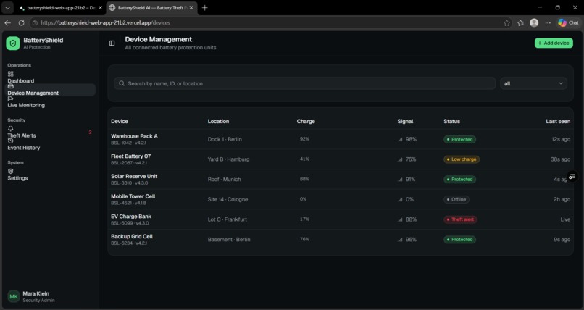Open Live Monitoring in the sidebar
The width and height of the screenshot is (584, 310).
click(26, 105)
